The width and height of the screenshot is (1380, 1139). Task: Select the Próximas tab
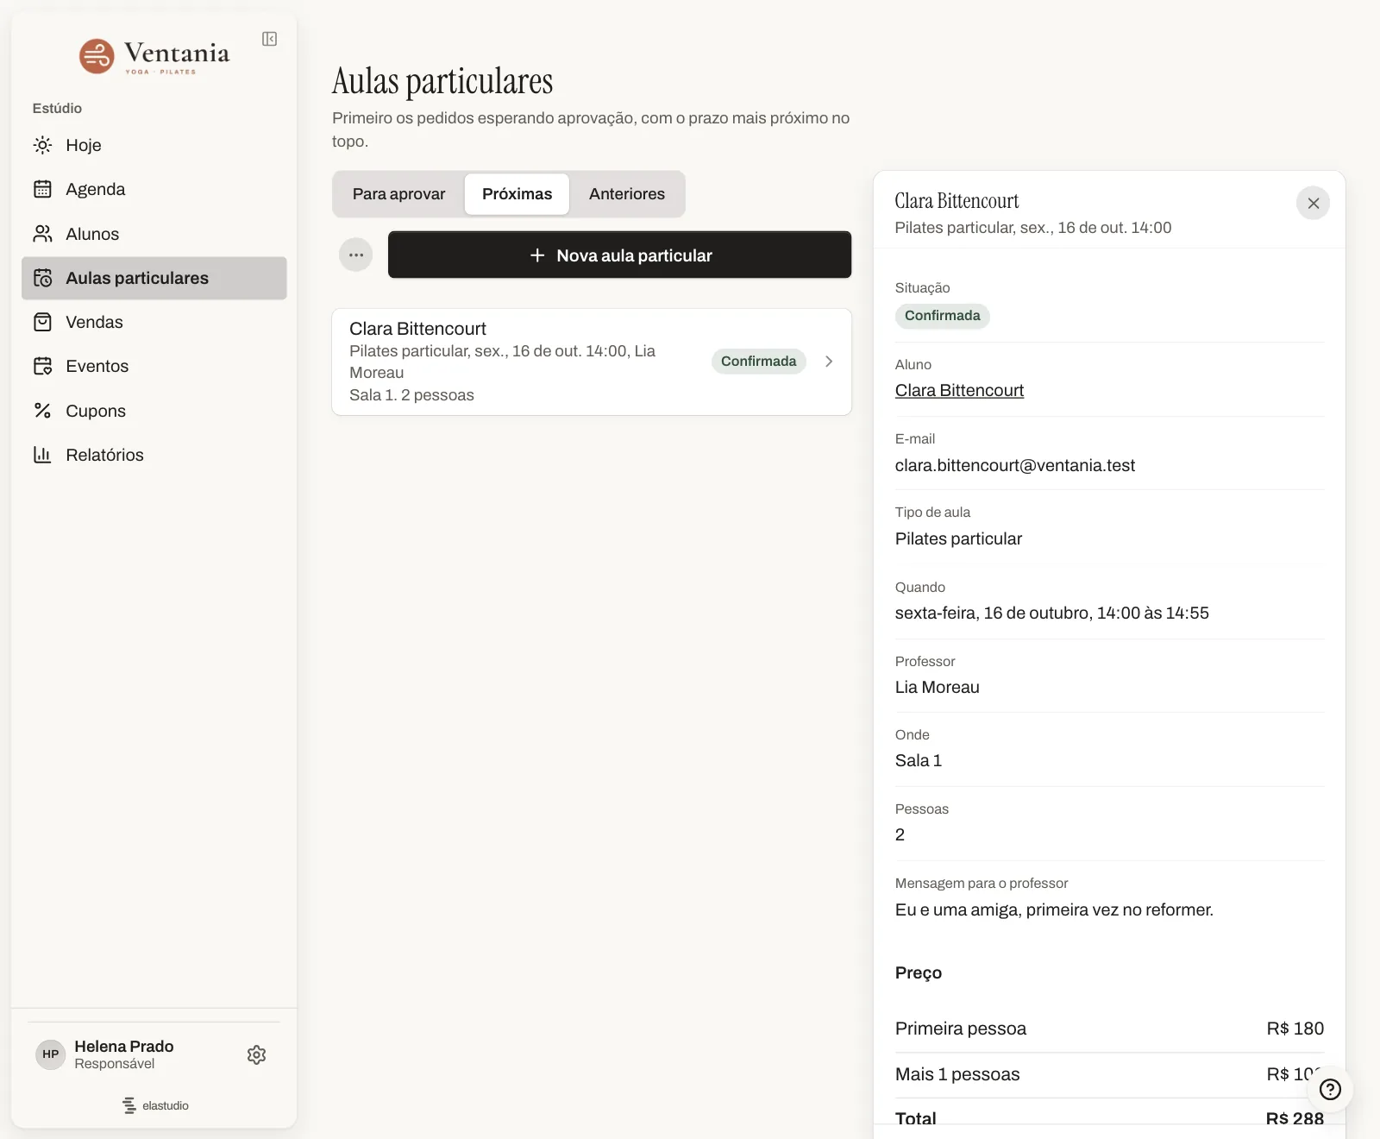click(x=517, y=194)
